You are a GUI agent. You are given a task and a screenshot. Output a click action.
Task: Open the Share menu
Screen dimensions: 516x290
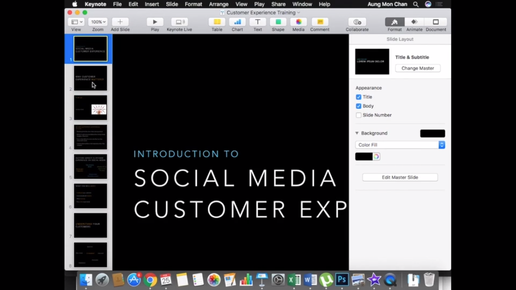278,4
